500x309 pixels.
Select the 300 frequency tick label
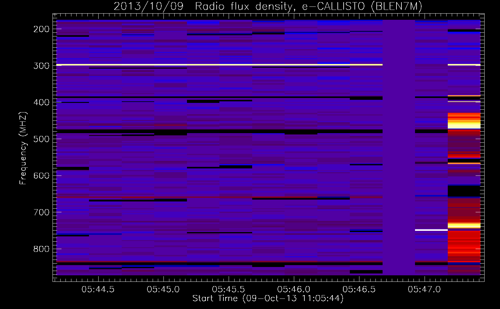point(41,66)
